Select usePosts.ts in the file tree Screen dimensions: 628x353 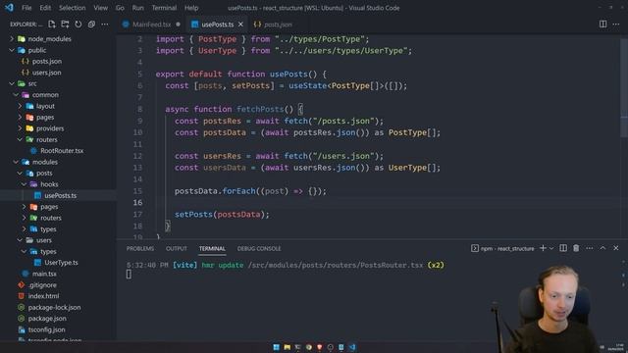pyautogui.click(x=60, y=195)
